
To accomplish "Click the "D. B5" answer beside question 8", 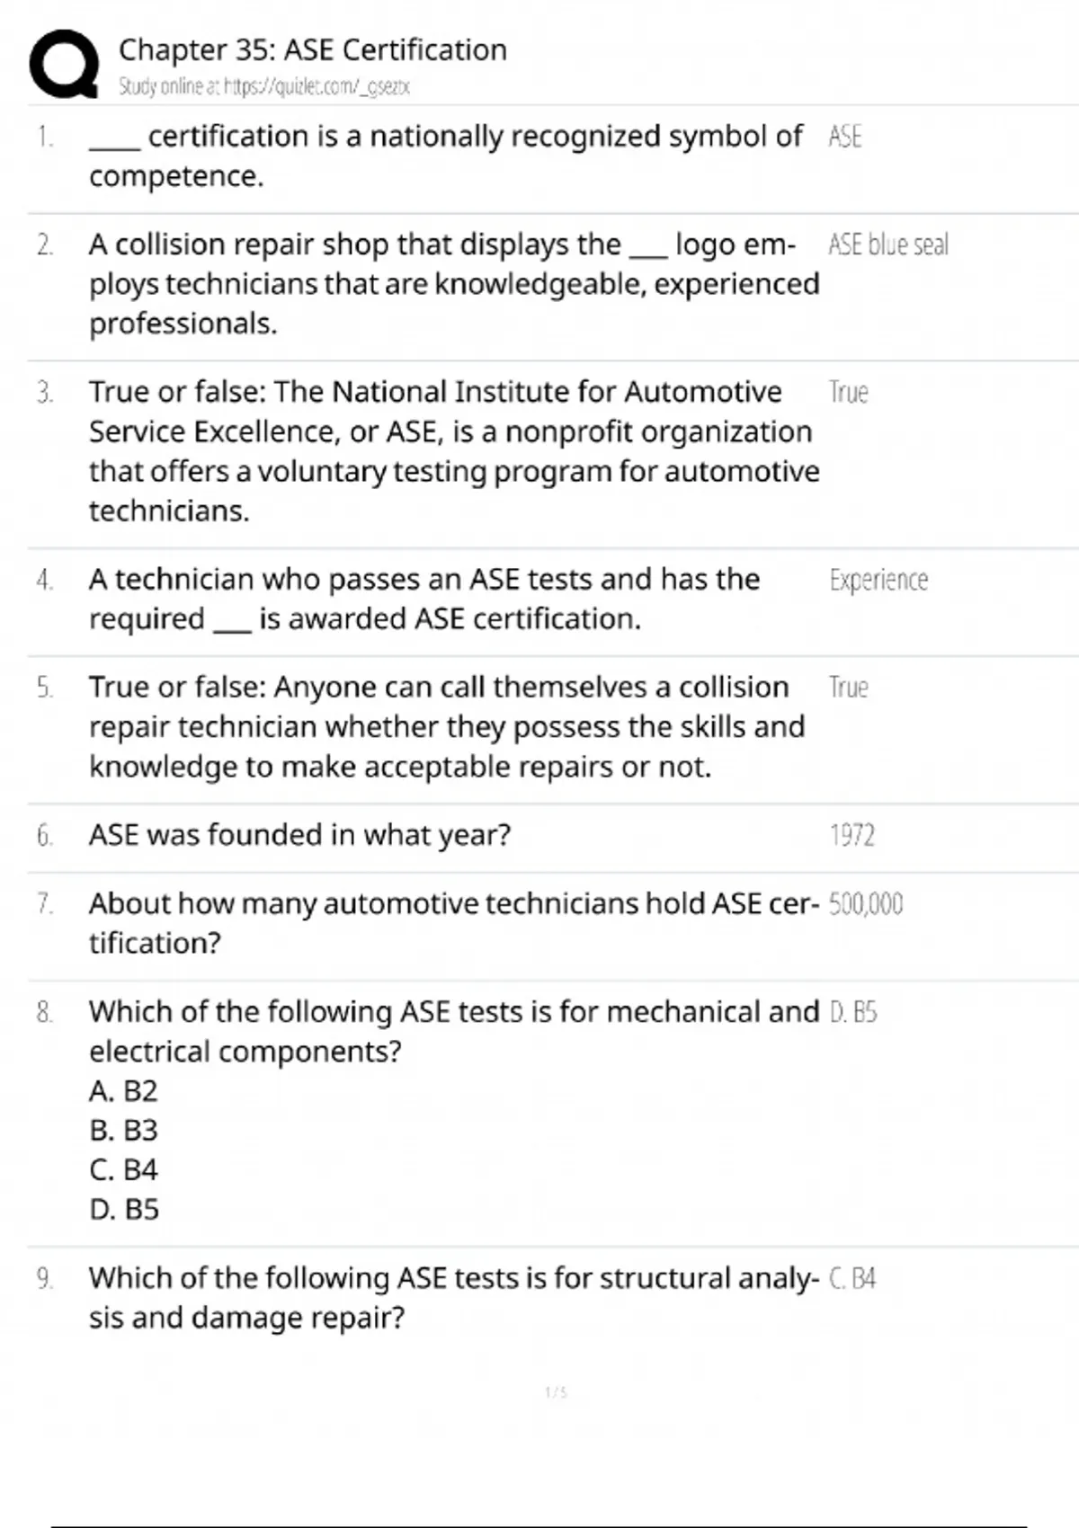I will pos(852,1012).
